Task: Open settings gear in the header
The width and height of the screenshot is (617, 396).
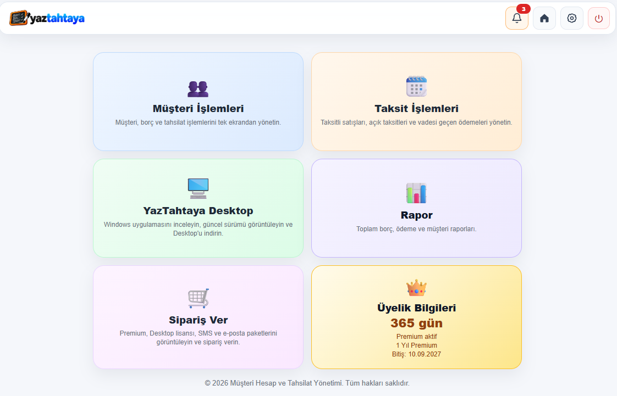Action: pyautogui.click(x=572, y=18)
